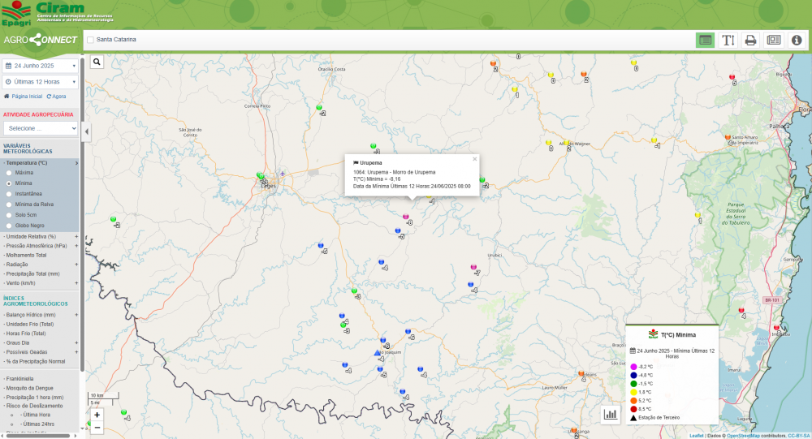
Task: Select Última Hora under Risco de Deslizamento
Action: (x=35, y=415)
